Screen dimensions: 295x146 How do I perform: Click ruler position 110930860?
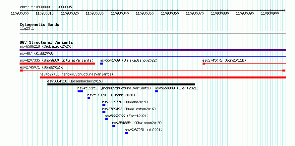(170, 13)
